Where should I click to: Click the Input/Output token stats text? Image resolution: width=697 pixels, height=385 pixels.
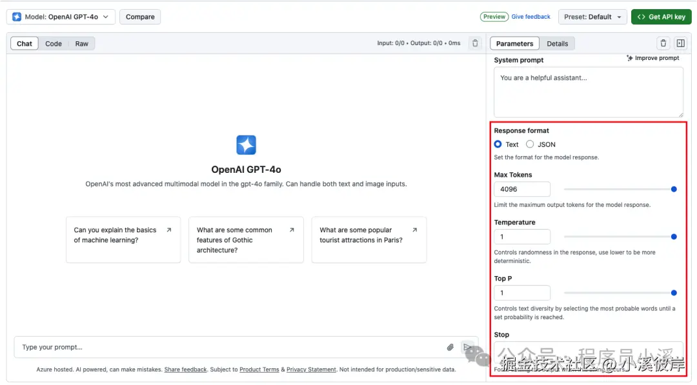(x=419, y=43)
